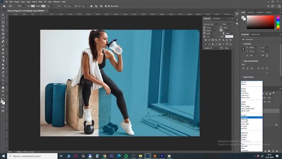282x159 pixels.
Task: Select the Move tool
Action: point(3,15)
